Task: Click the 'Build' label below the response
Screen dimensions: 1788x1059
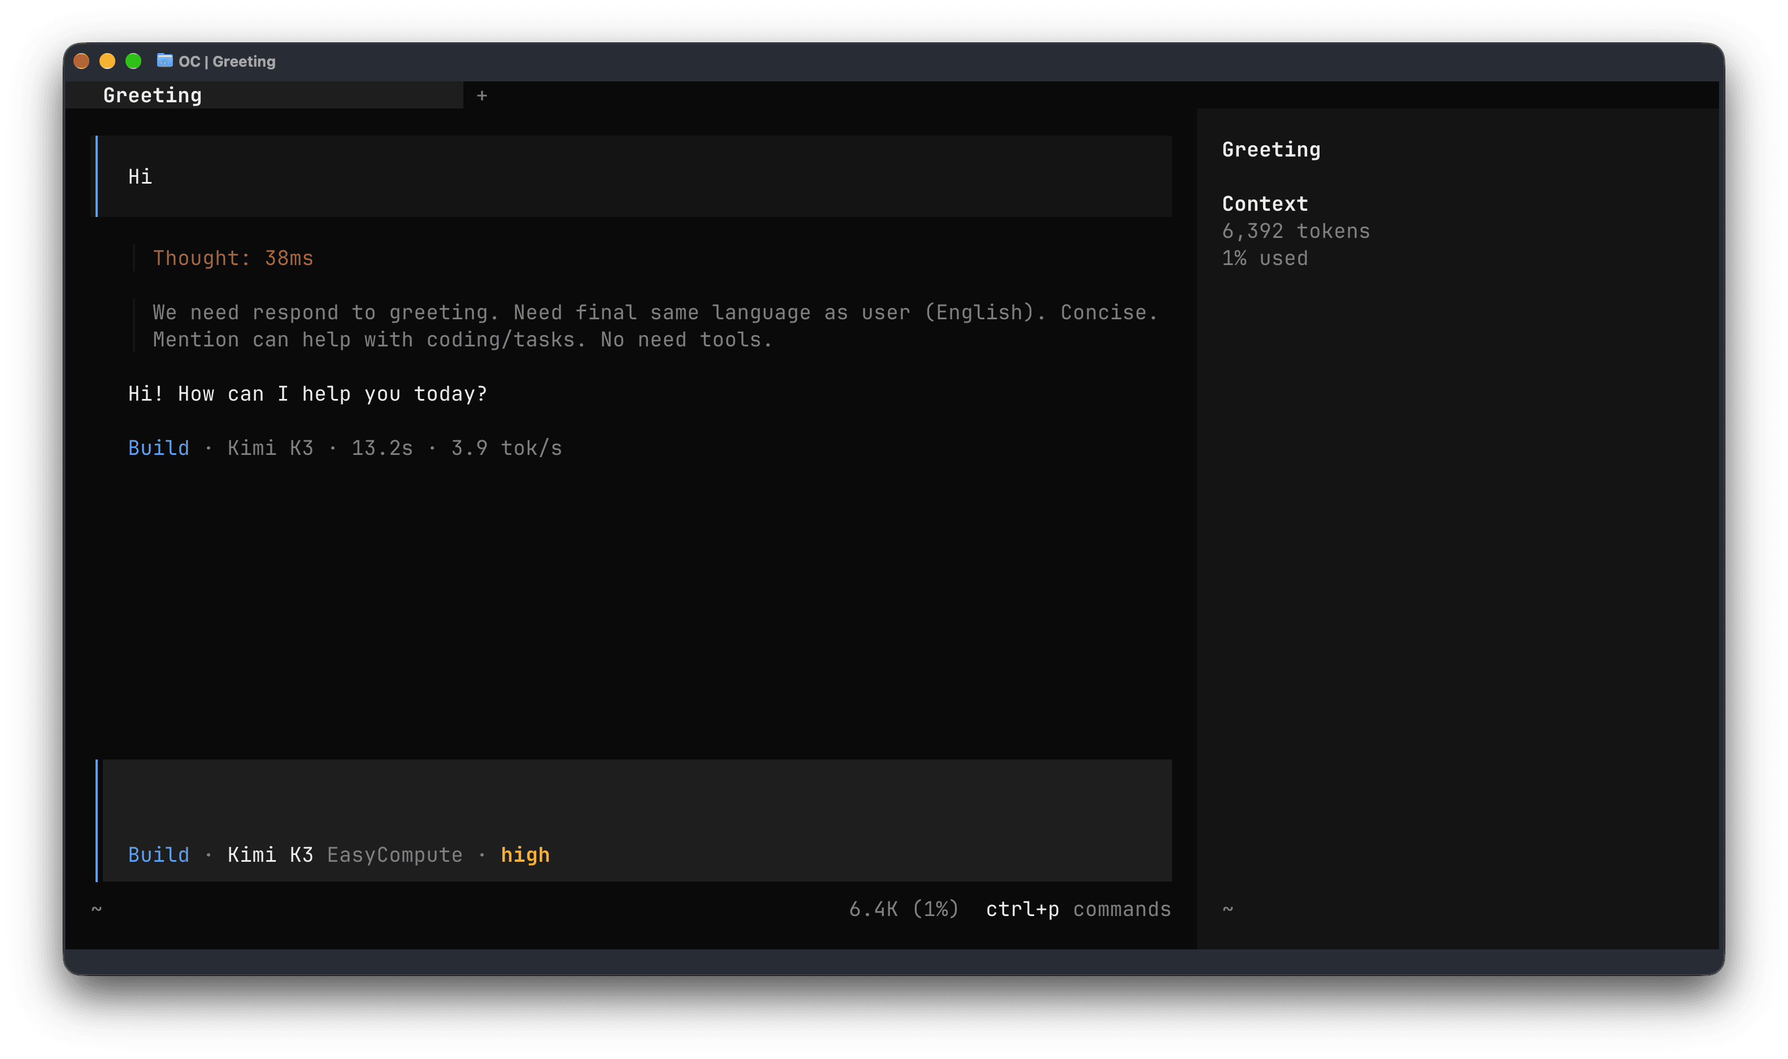Action: tap(158, 448)
